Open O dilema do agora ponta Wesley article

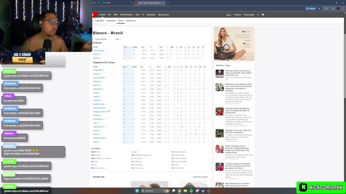click(x=238, y=166)
